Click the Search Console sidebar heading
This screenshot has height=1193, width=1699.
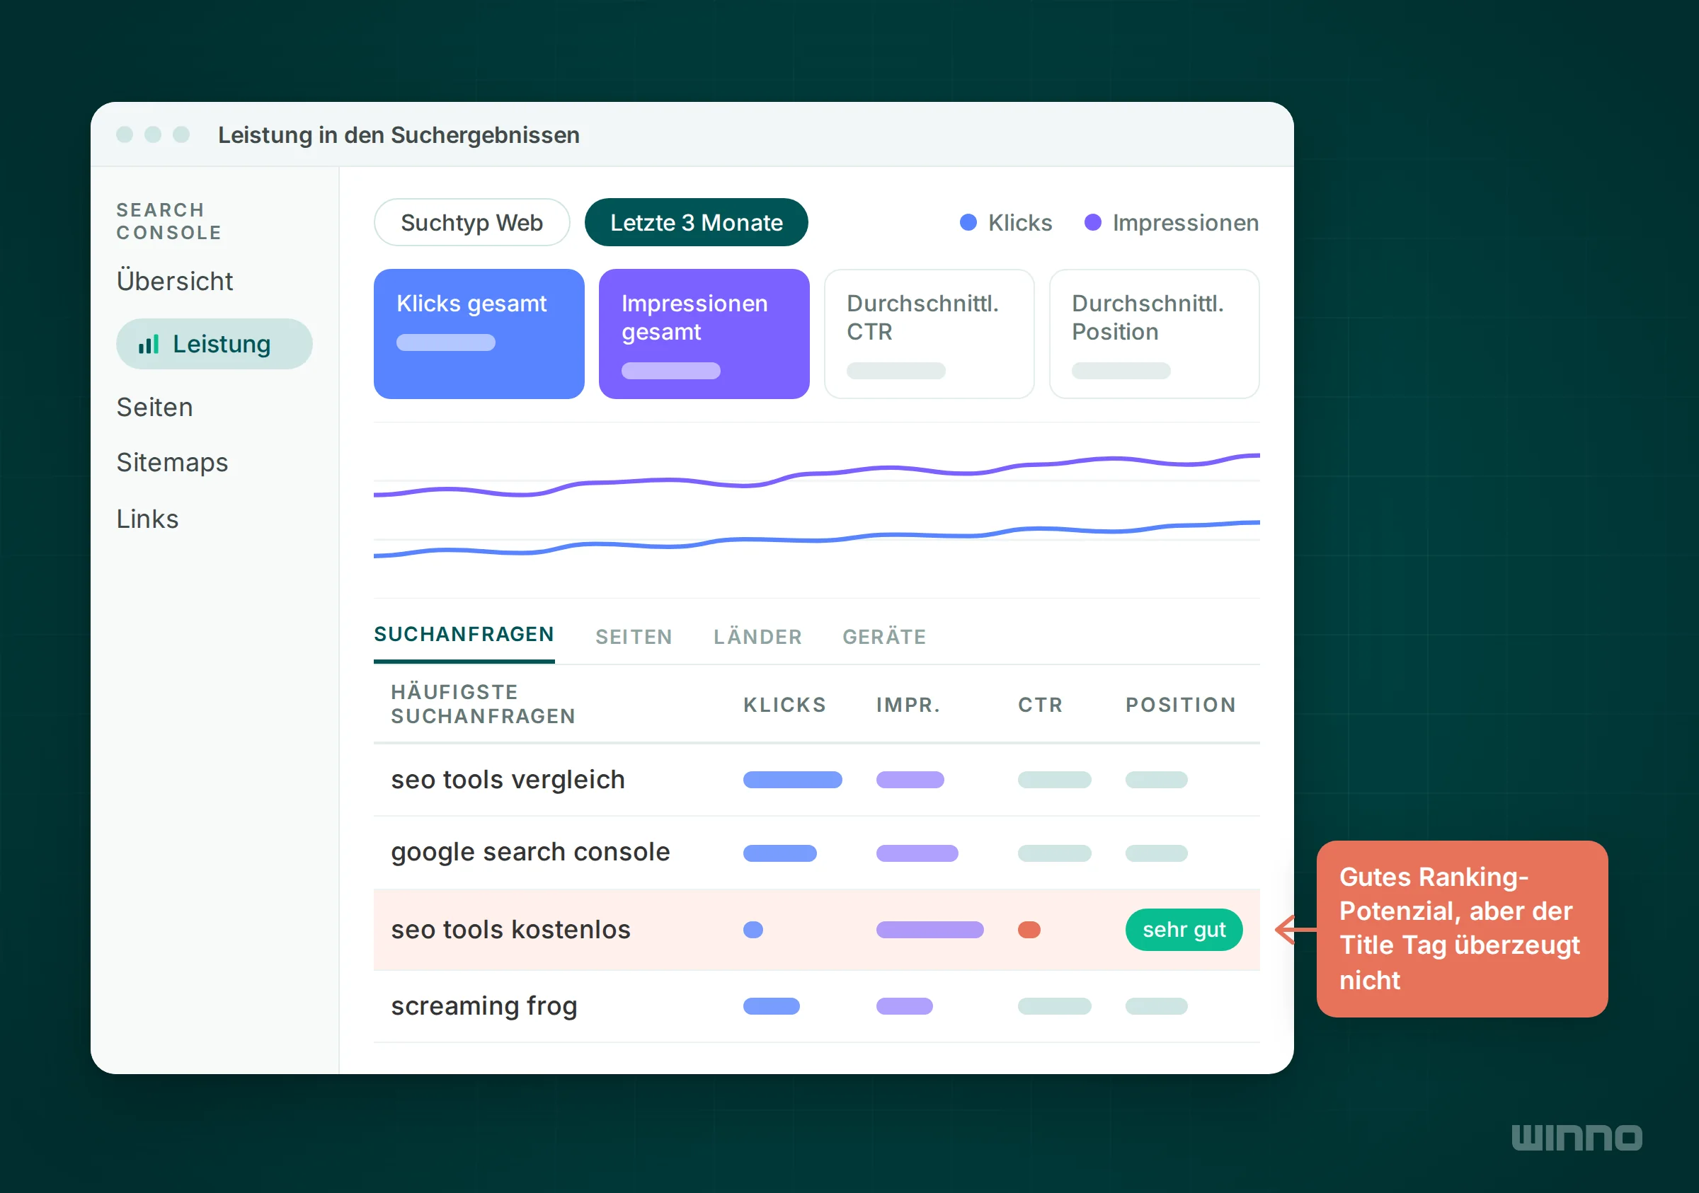(x=168, y=221)
